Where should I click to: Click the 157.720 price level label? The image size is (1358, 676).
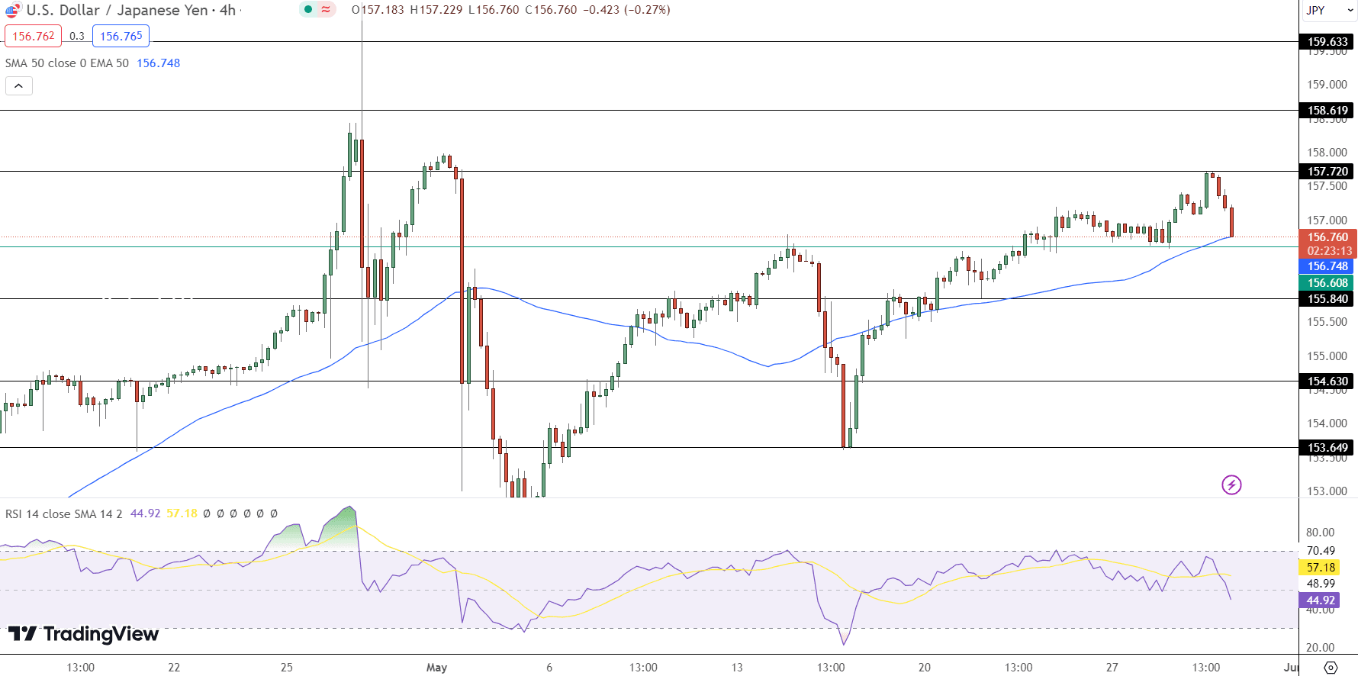(x=1327, y=172)
